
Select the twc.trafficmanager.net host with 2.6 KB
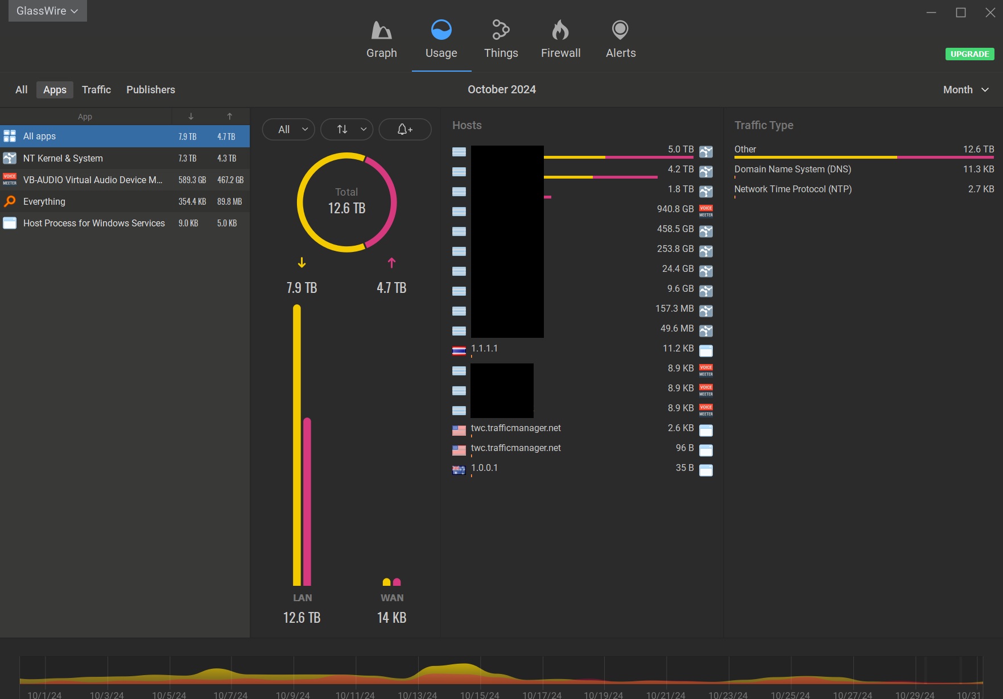pos(515,428)
